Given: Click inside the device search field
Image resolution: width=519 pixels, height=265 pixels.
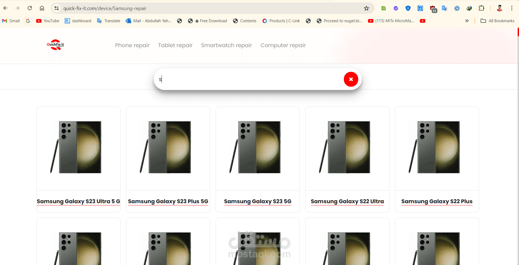Looking at the screenshot, I should (x=250, y=79).
